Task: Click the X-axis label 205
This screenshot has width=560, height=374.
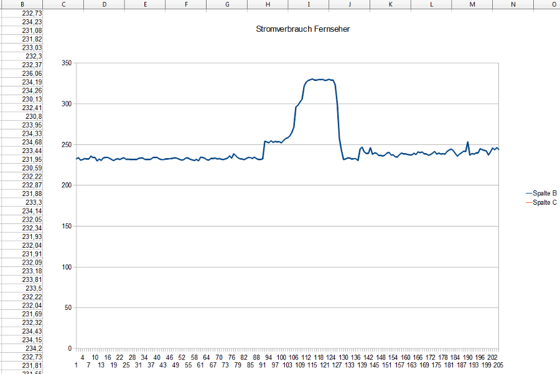Action: pyautogui.click(x=498, y=365)
